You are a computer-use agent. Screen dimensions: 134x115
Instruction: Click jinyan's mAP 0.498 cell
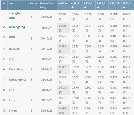(64, 110)
